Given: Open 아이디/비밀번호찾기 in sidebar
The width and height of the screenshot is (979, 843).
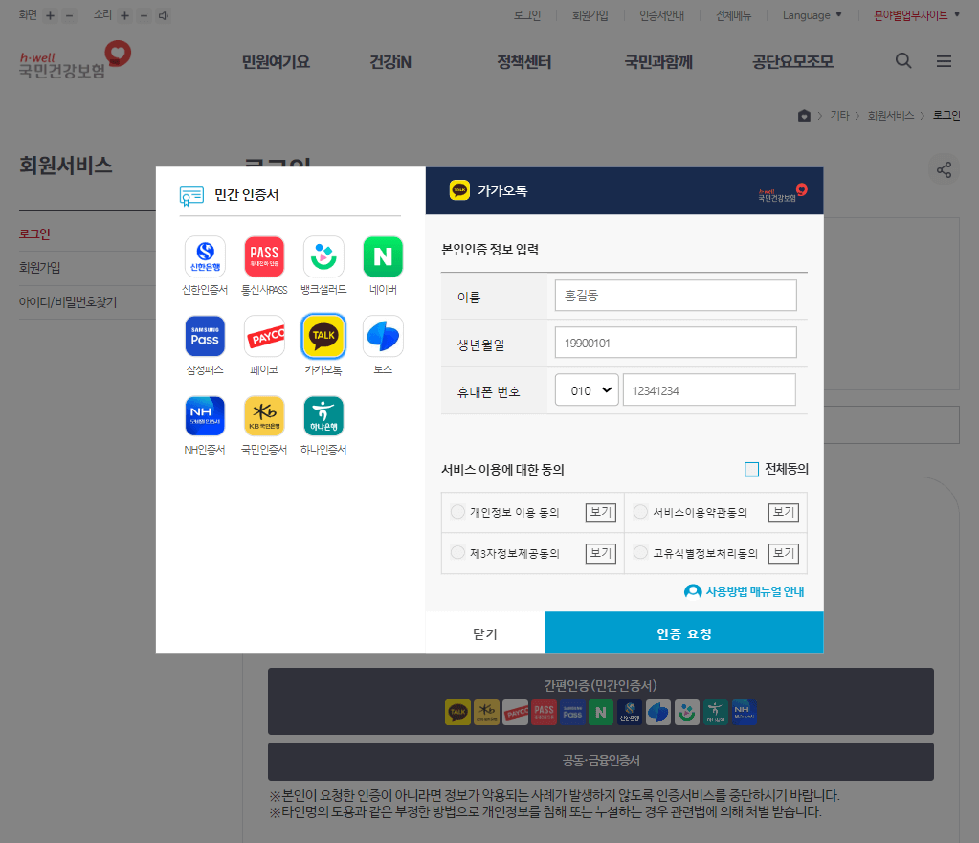Looking at the screenshot, I should tap(67, 302).
